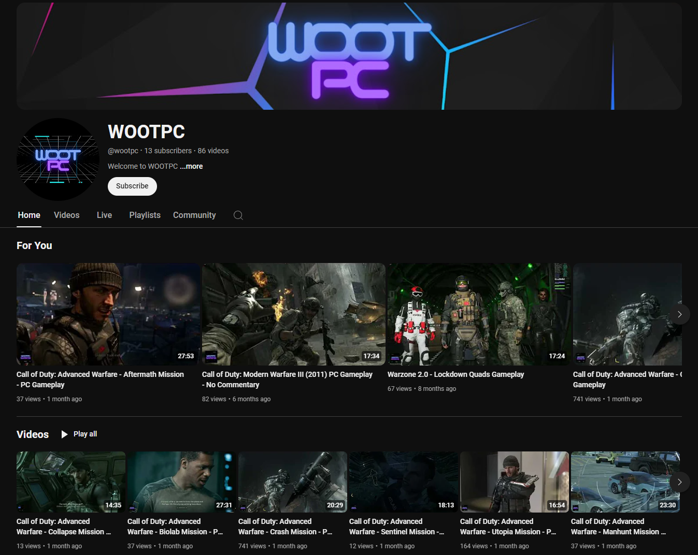Click the 'Videos' section heading

pyautogui.click(x=33, y=434)
